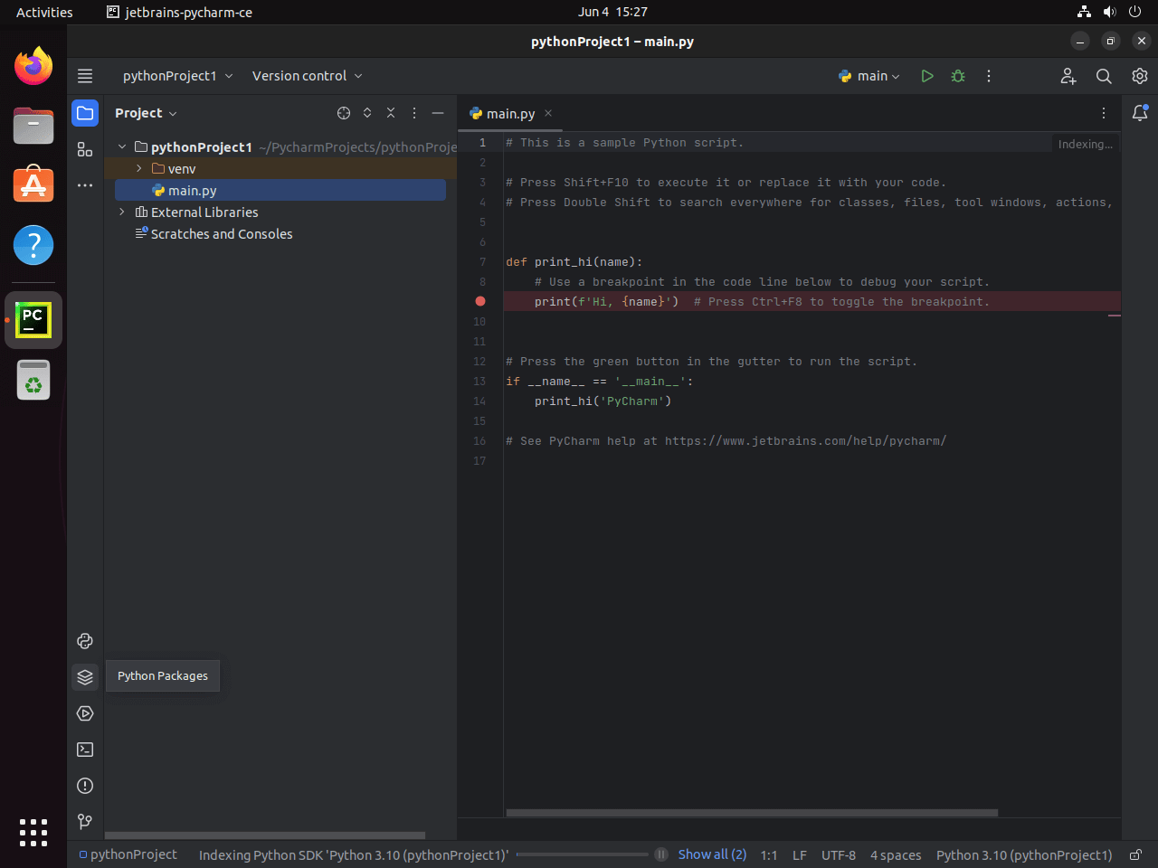1158x868 pixels.
Task: Open the Python Console tool window
Action: pos(84,641)
